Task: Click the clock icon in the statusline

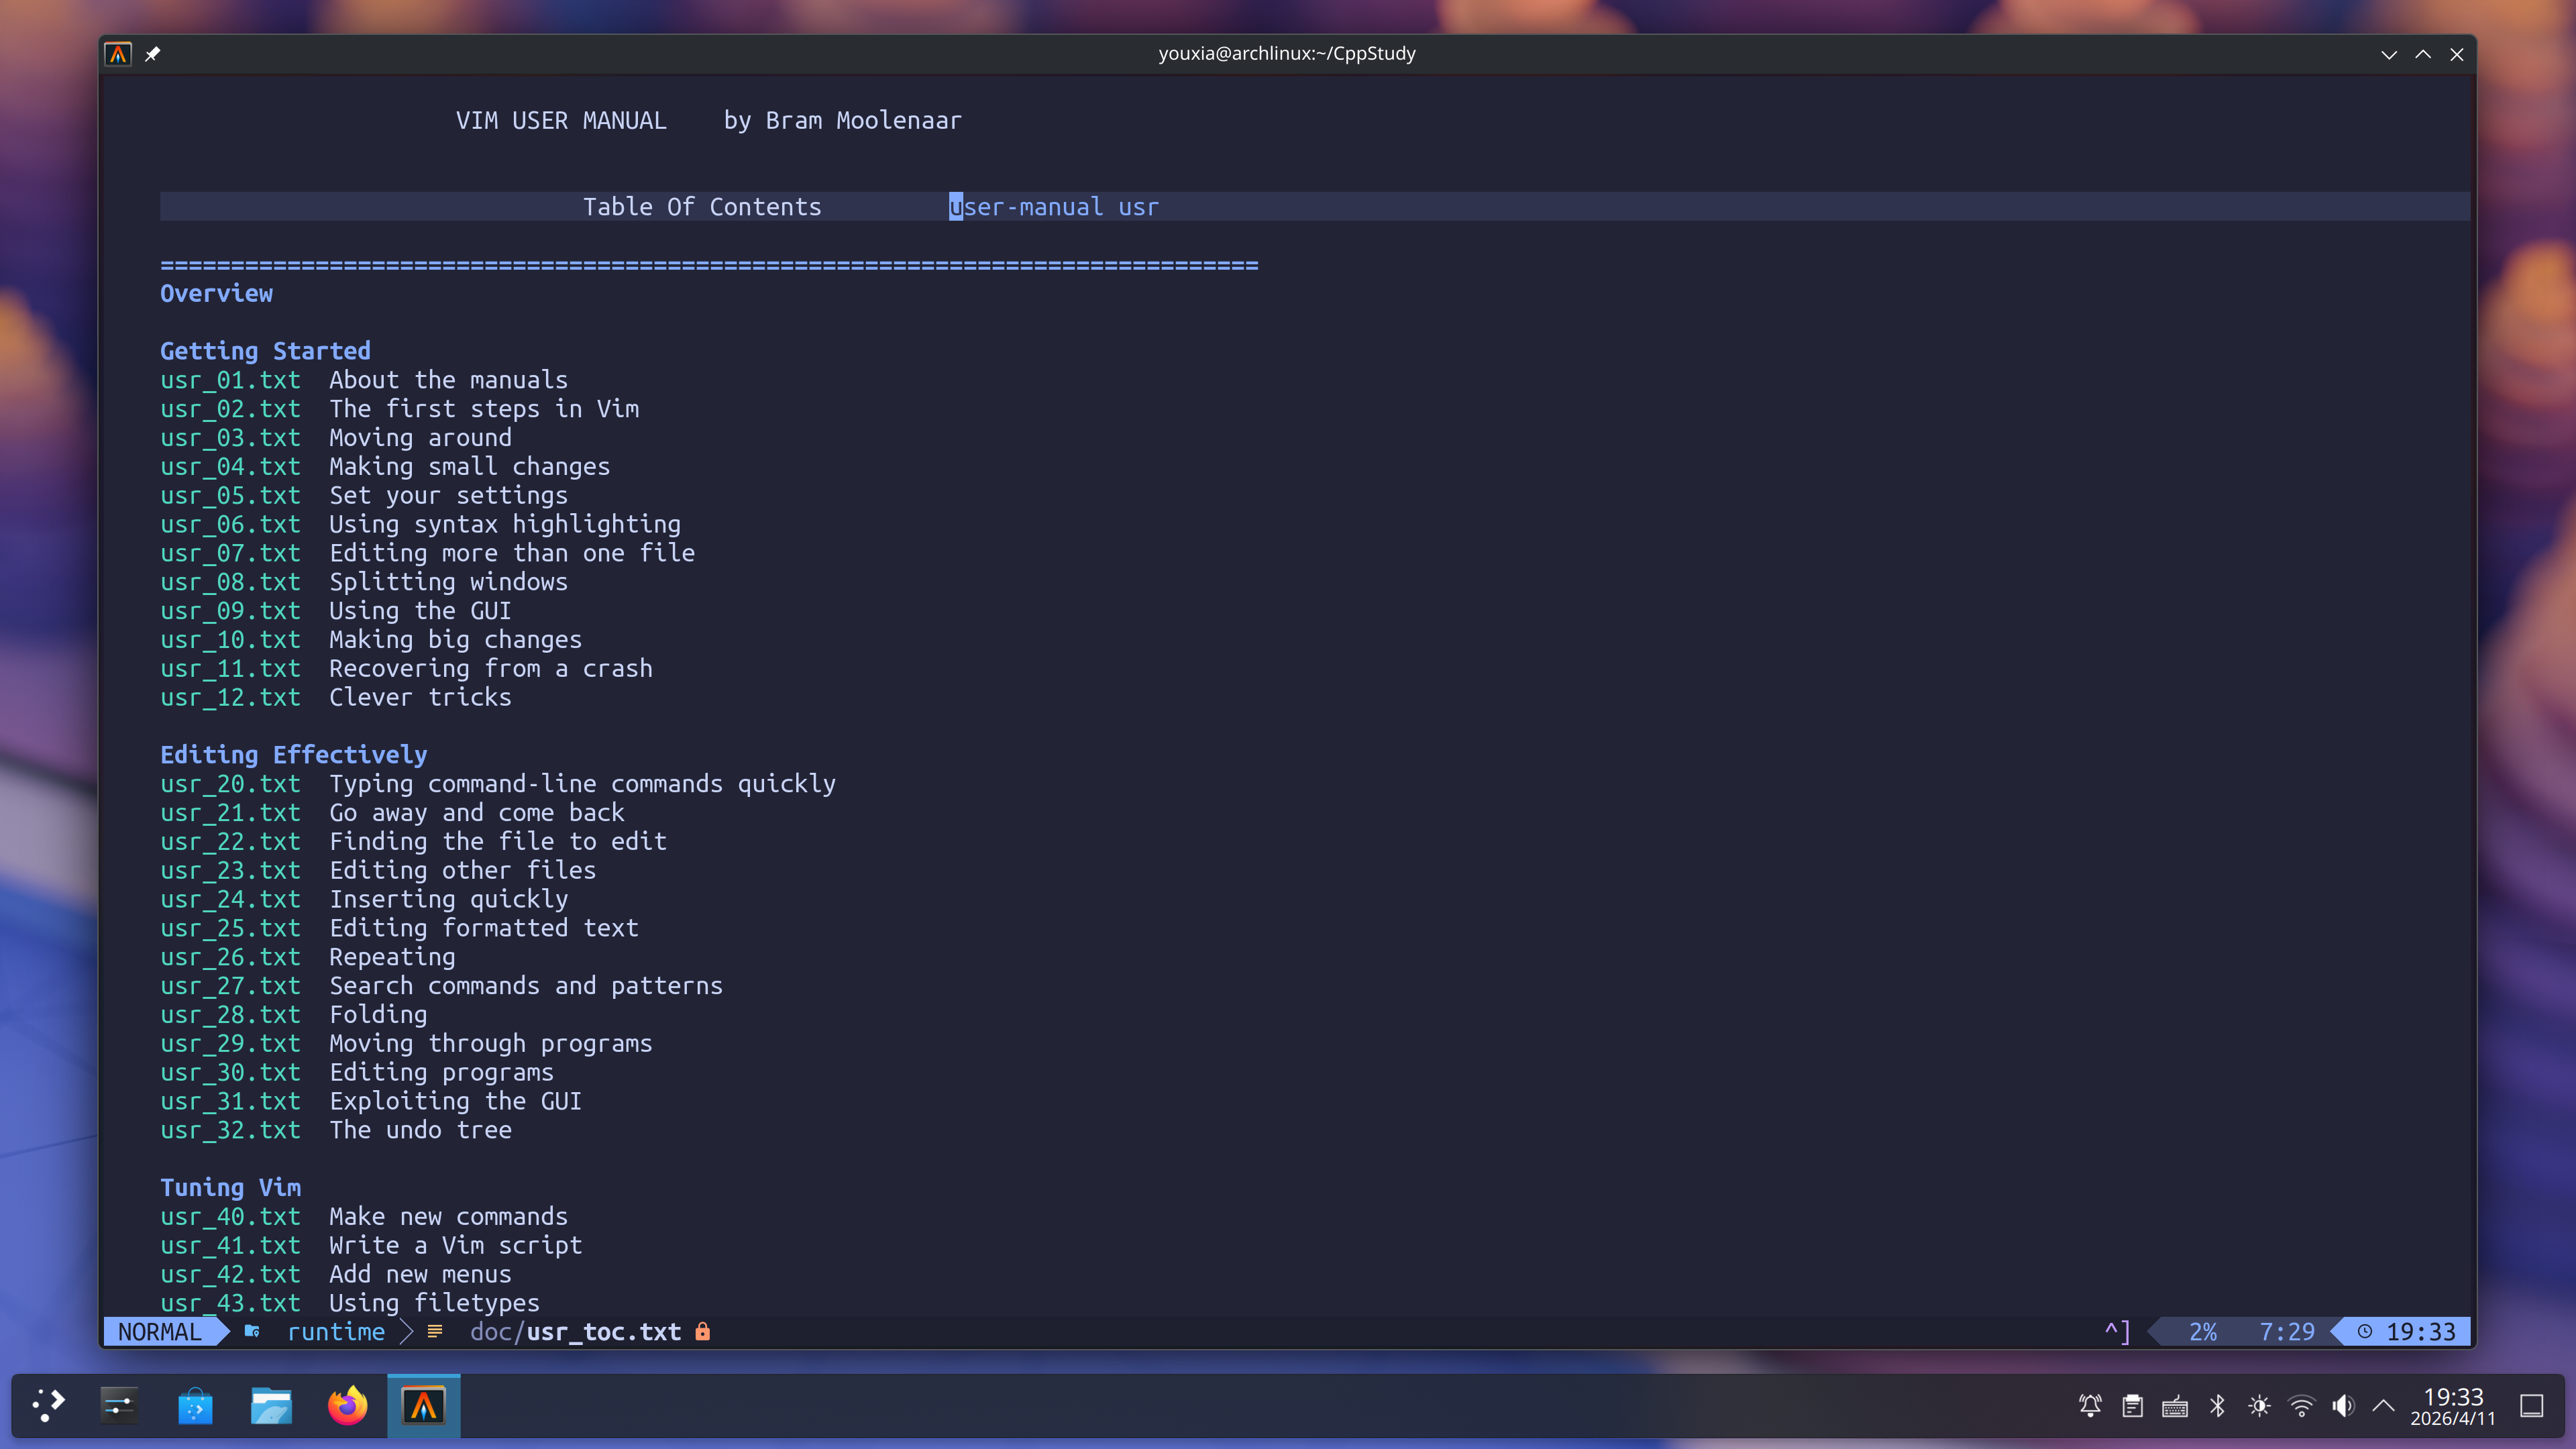Action: pyautogui.click(x=2365, y=1331)
